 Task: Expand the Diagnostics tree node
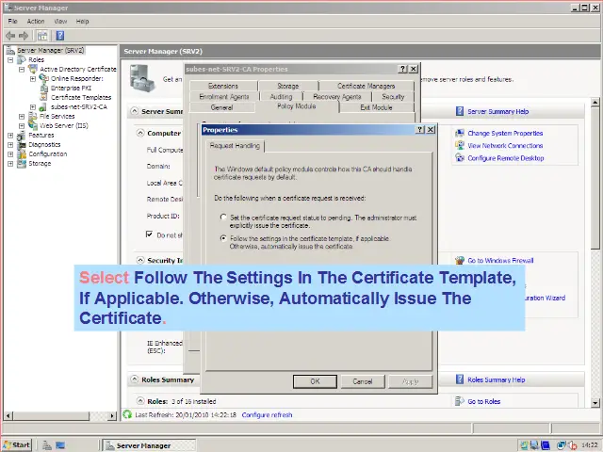[10, 145]
